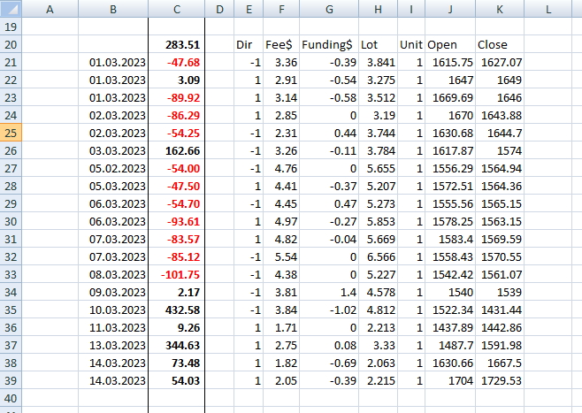Click date cell 10.03.2023
Image resolution: width=582 pixels, height=413 pixels.
[113, 310]
